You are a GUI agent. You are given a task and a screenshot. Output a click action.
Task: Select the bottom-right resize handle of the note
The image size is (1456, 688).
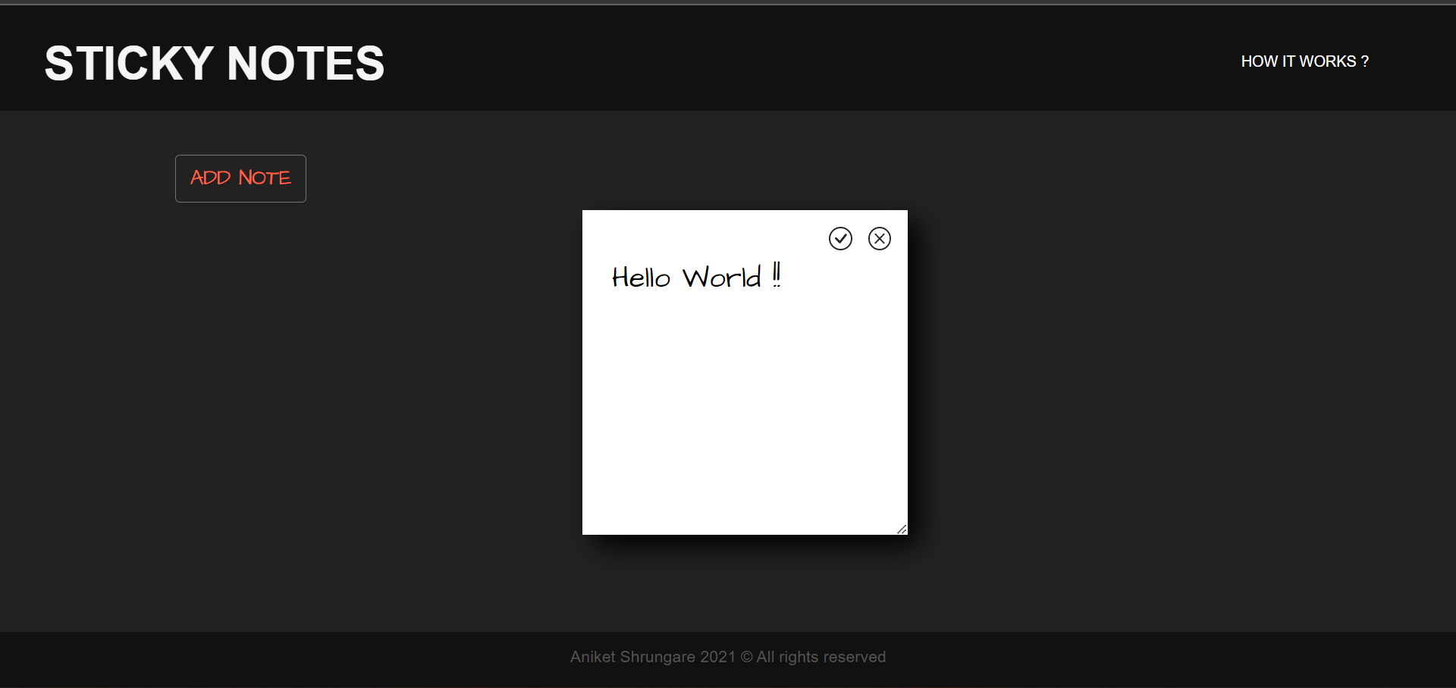pos(901,529)
